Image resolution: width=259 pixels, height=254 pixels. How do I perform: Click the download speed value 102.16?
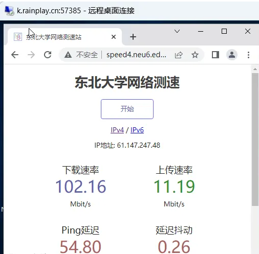pyautogui.click(x=81, y=187)
